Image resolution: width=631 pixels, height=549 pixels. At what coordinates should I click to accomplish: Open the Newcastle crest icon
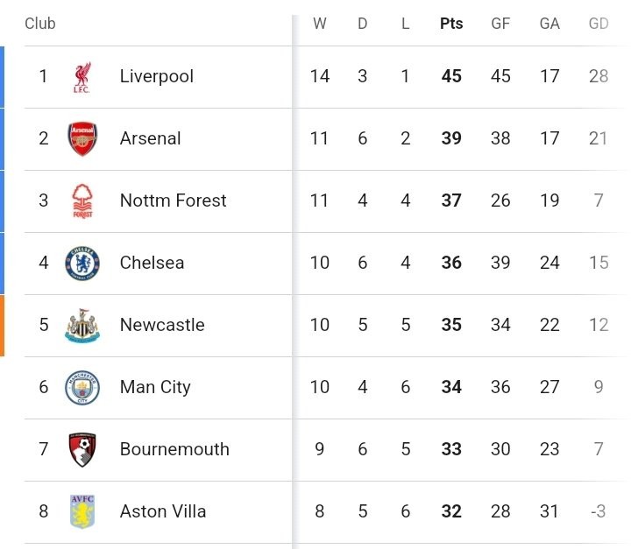82,326
